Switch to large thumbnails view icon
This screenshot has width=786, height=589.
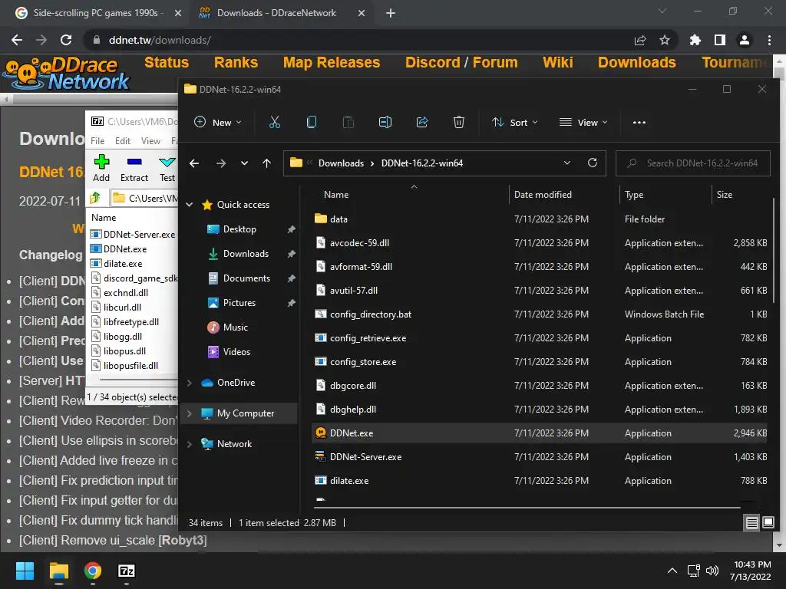click(768, 523)
